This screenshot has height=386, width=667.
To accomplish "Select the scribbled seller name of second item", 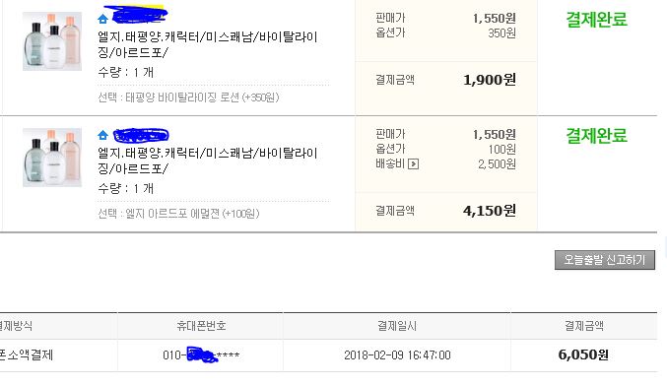I will (x=141, y=135).
